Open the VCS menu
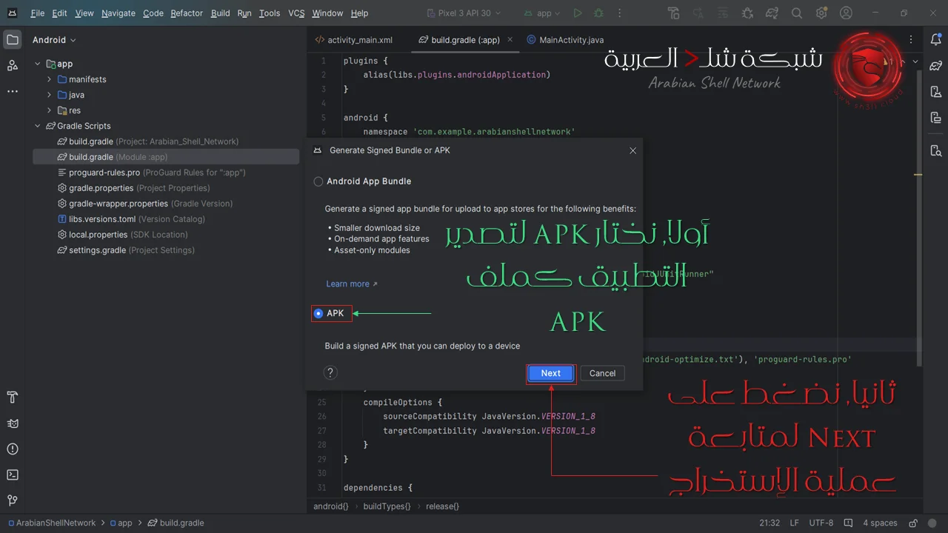Viewport: 948px width, 533px height. coord(296,13)
